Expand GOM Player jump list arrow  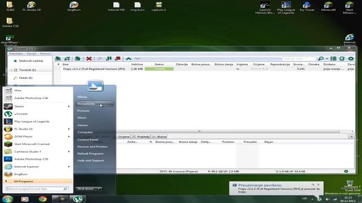69,136
